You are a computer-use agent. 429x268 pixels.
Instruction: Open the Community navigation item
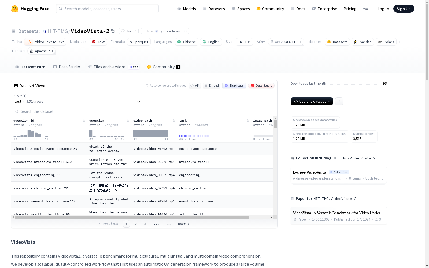point(270,9)
